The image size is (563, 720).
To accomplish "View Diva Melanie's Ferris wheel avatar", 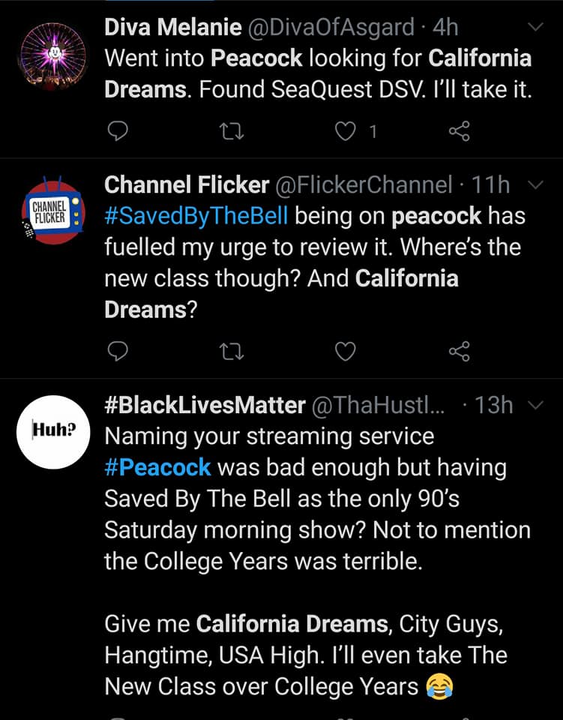I will point(53,56).
